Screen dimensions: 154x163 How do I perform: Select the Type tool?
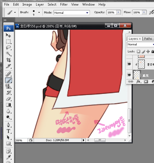8,131
